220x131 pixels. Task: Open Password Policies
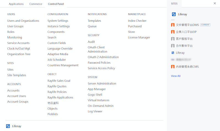[x=99, y=63]
